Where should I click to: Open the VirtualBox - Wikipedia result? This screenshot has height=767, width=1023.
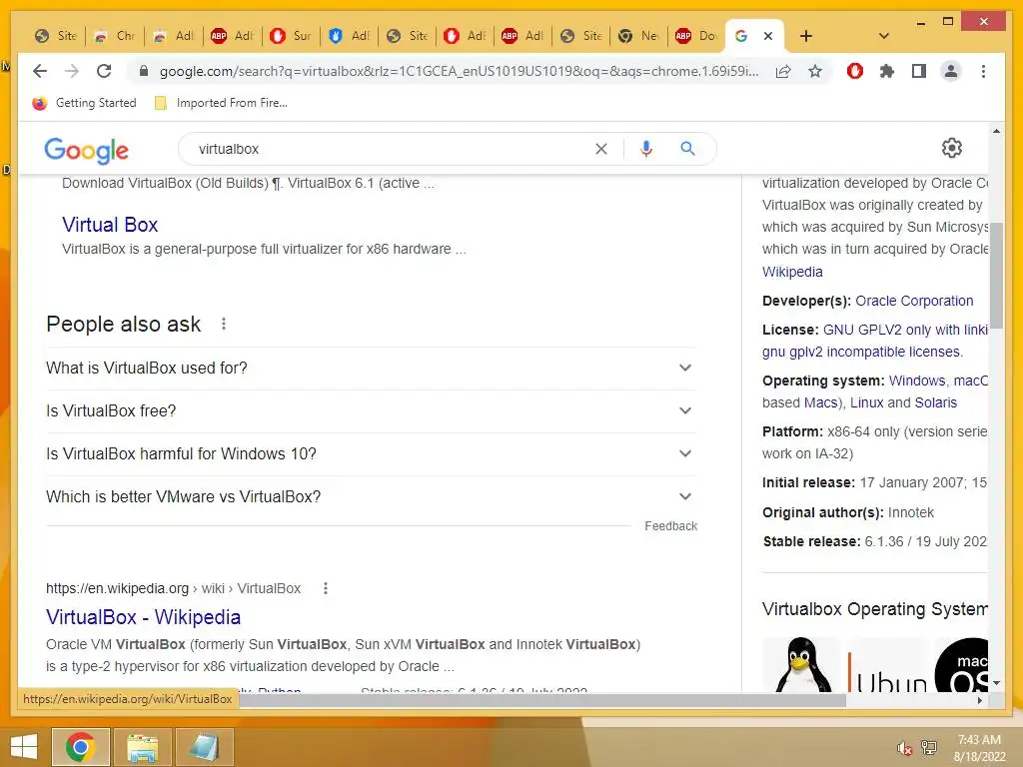pos(143,617)
